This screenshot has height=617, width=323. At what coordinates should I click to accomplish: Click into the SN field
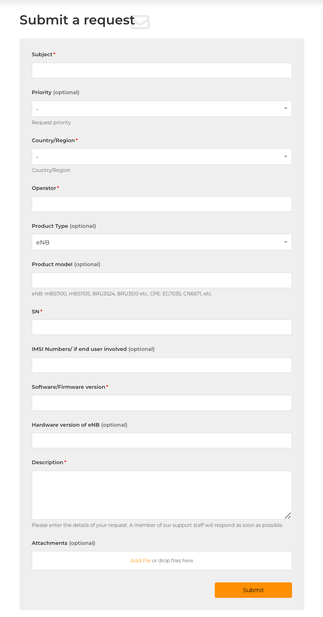tap(162, 327)
